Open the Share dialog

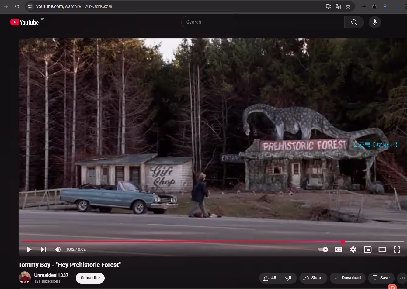[x=313, y=278]
